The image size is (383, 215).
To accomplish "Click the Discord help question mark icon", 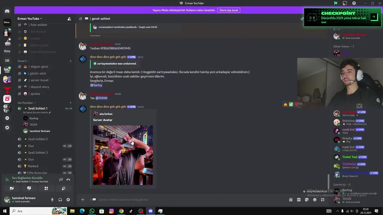I will 354,3.
